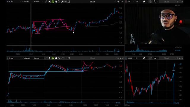This screenshot has height=107, width=190.
Task: Activate the zoom magnifier in FLDM 5 minutes chart
Action: tap(53, 58)
